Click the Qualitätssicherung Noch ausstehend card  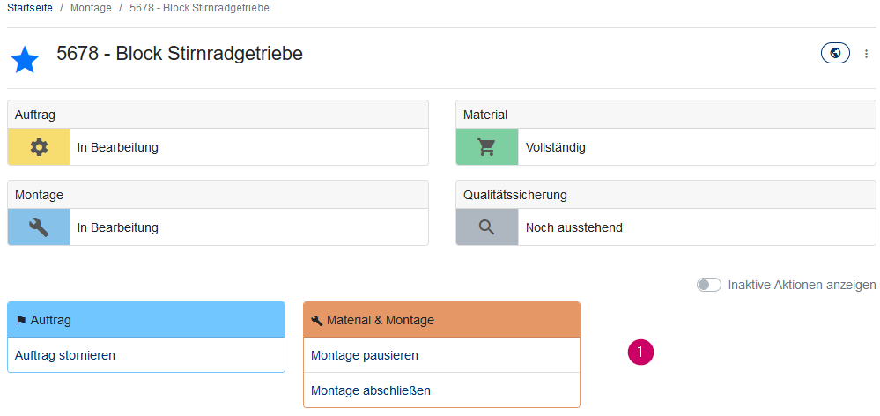(665, 227)
